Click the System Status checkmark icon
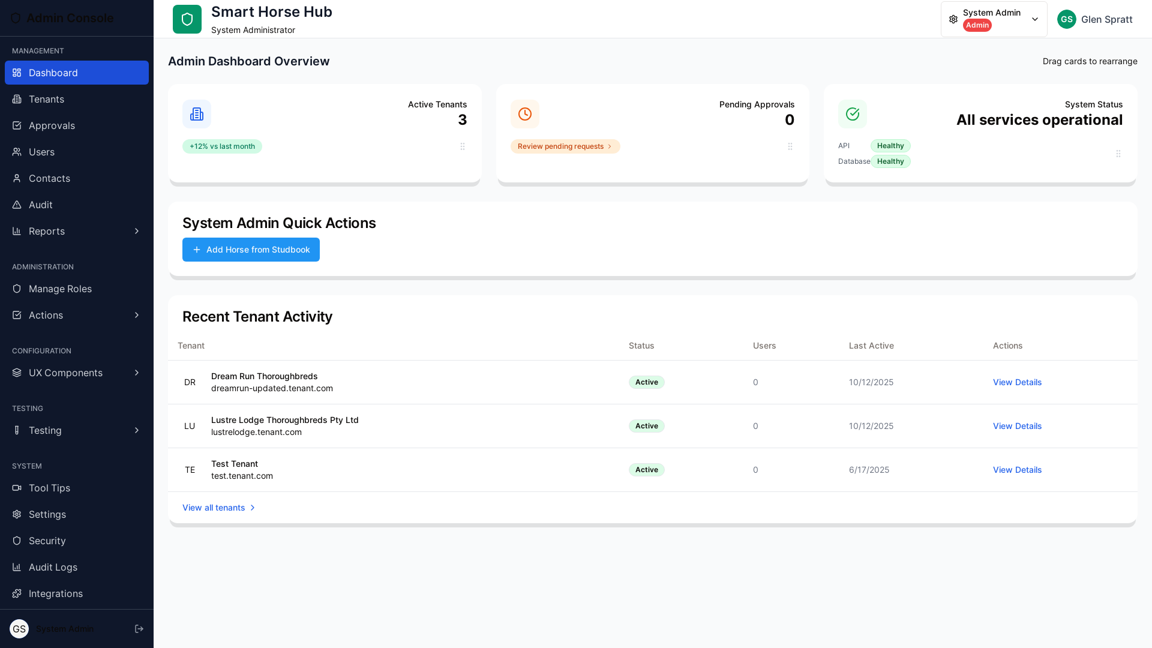1152x648 pixels. point(853,114)
